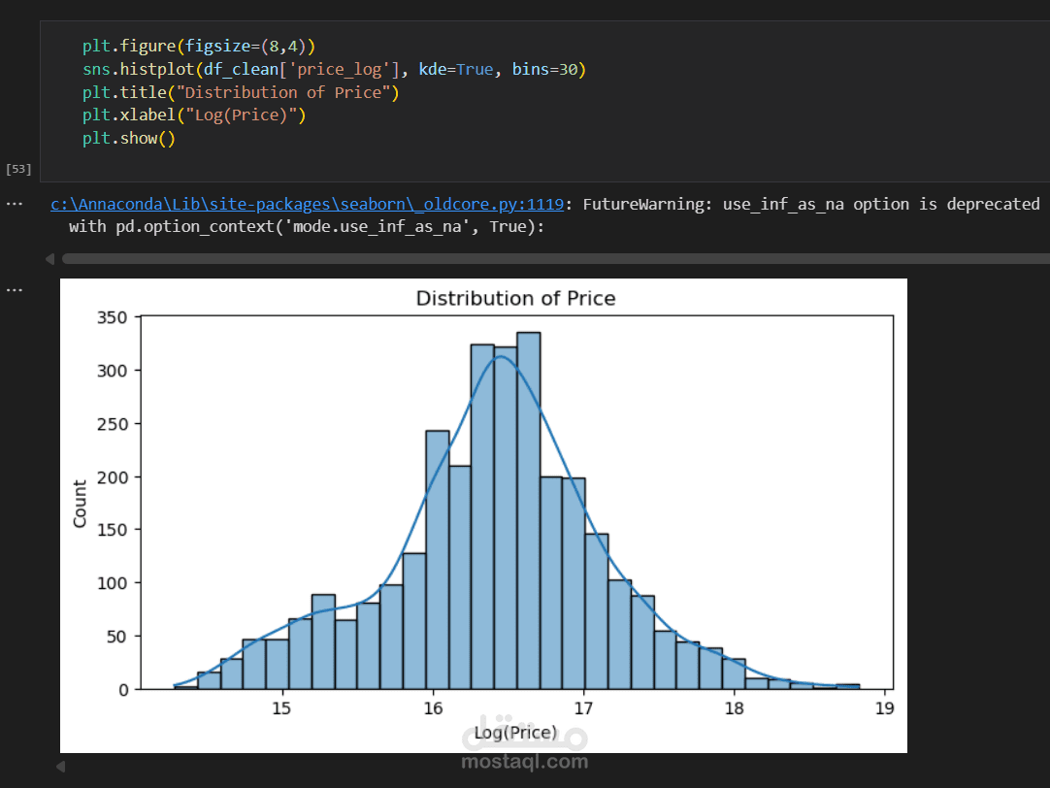The height and width of the screenshot is (788, 1050).
Task: Open the seaborn _oldcore.py:1119 file link
Action: (x=308, y=204)
